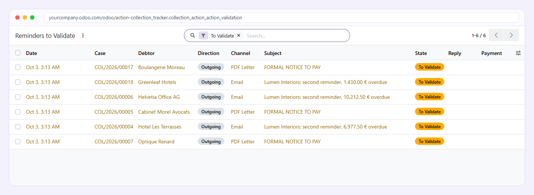The image size is (534, 195).
Task: Go to the next page of records
Action: 511,35
